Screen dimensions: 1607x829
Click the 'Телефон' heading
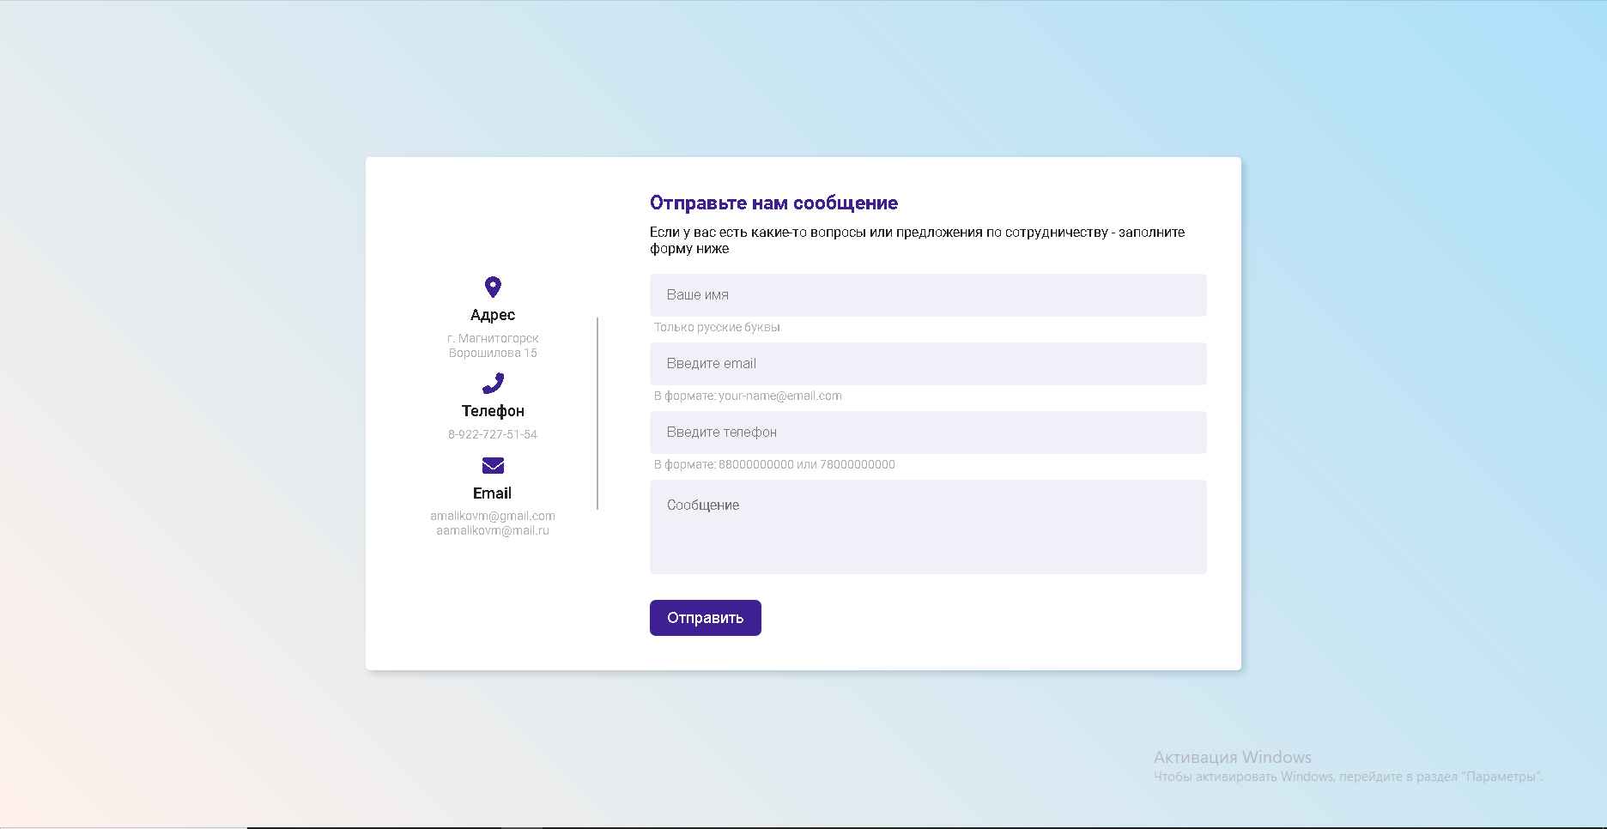(x=493, y=411)
